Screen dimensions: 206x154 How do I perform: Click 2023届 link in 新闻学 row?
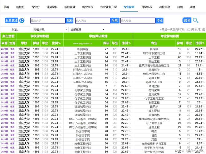[4, 49]
